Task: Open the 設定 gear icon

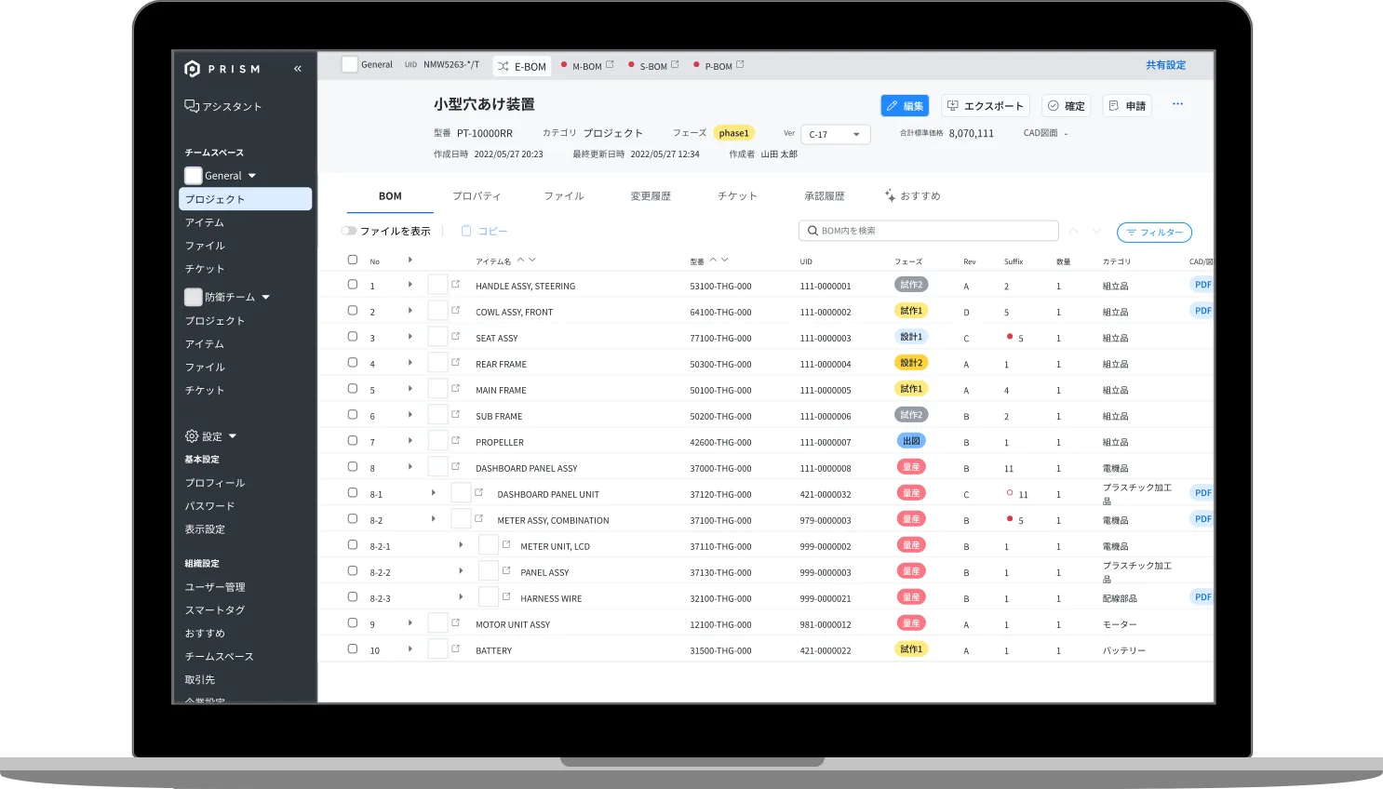Action: click(x=192, y=436)
